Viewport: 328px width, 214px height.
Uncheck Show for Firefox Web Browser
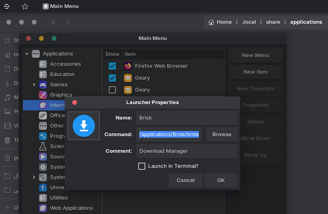pos(112,66)
